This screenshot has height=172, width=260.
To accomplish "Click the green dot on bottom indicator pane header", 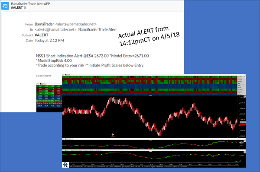I will (x=65, y=150).
